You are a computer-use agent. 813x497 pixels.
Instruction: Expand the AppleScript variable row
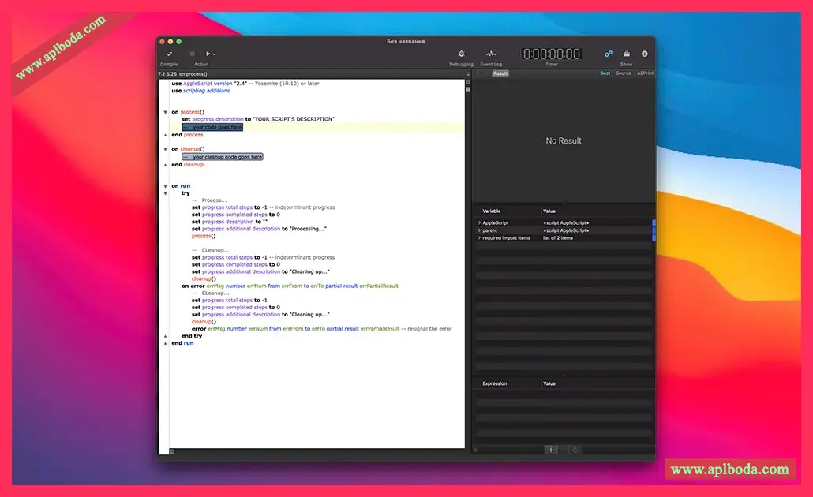[x=479, y=222]
